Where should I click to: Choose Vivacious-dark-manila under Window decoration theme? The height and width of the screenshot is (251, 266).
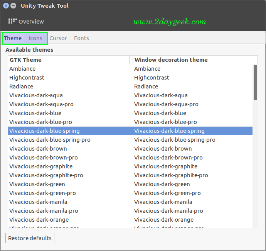tap(163, 202)
